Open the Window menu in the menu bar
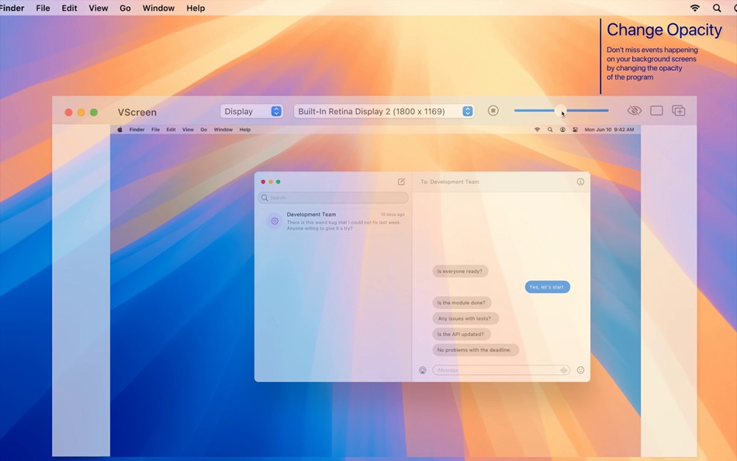The width and height of the screenshot is (737, 461). [x=157, y=8]
